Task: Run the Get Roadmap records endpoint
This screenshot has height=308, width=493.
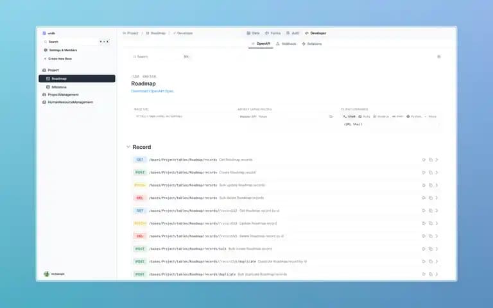Action: (x=424, y=160)
